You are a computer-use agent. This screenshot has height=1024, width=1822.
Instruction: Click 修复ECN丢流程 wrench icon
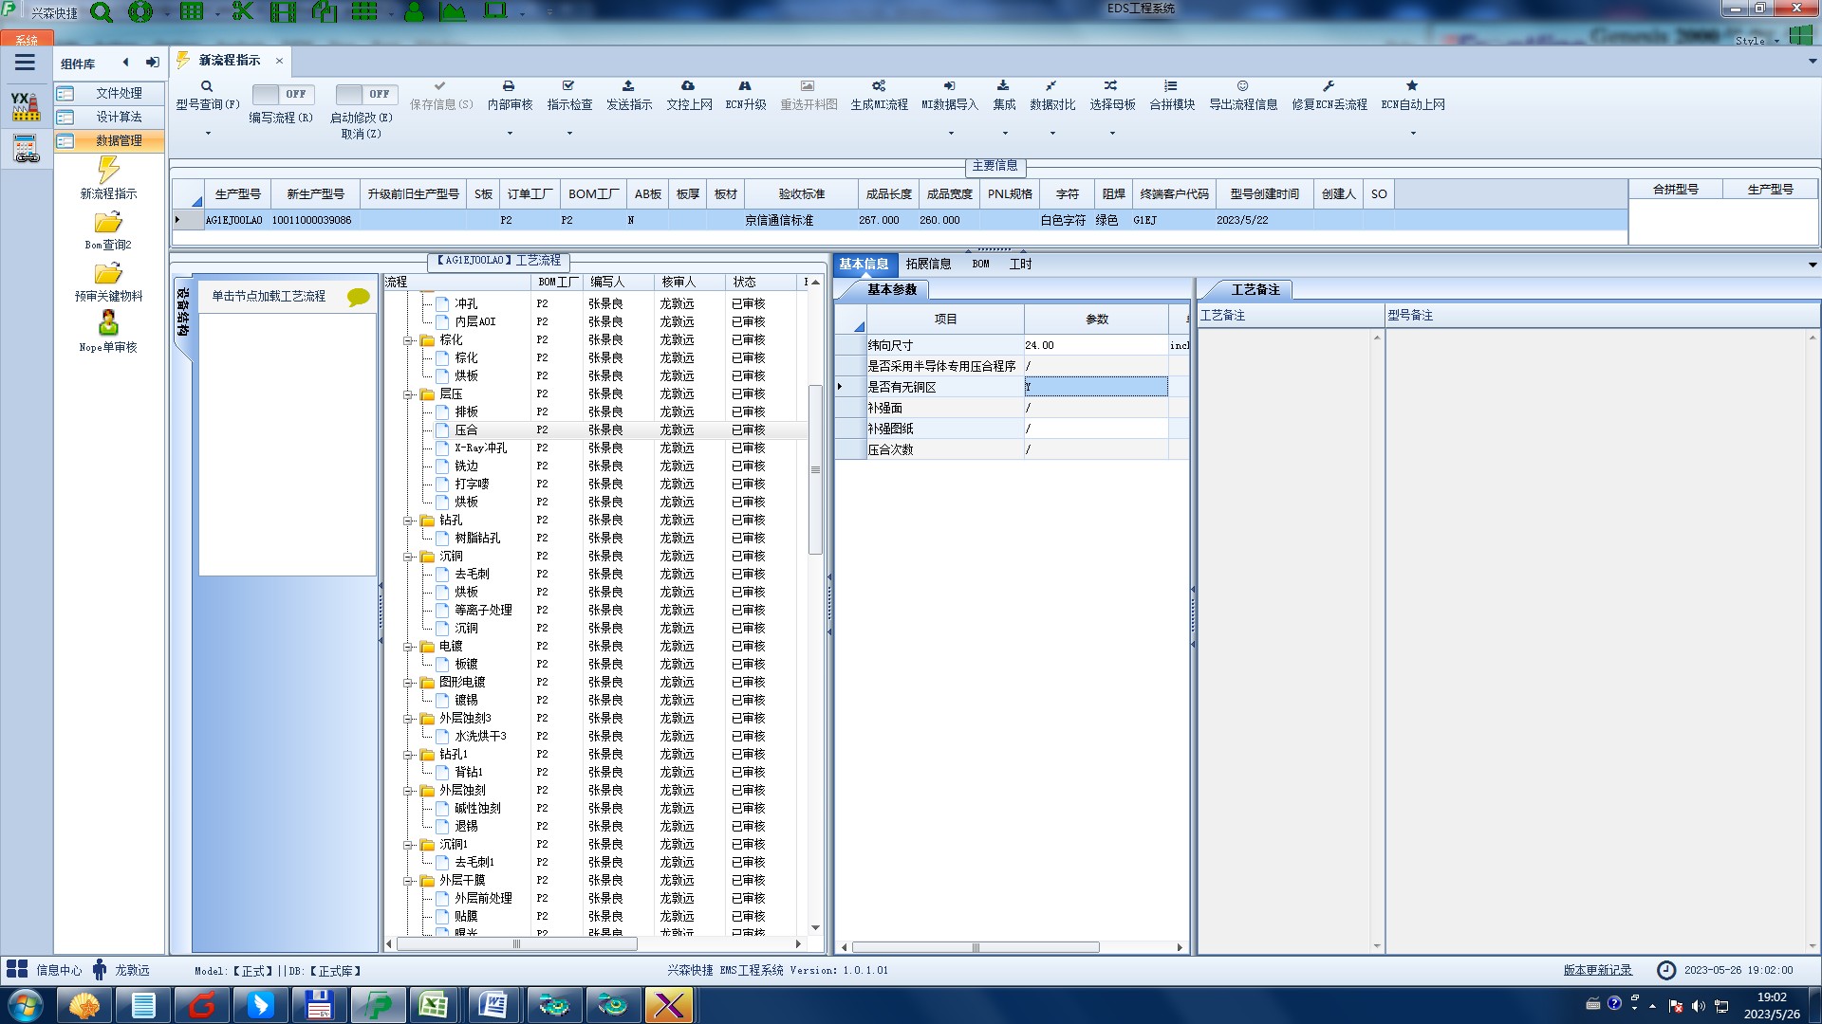click(x=1329, y=86)
